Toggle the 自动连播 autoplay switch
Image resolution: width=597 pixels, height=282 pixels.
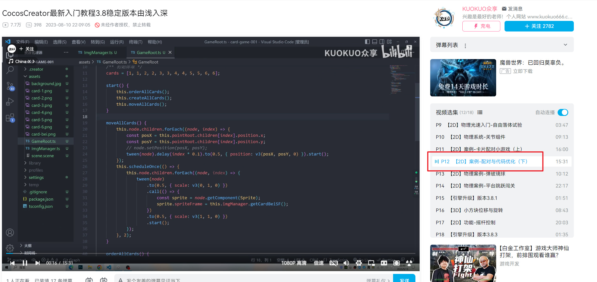point(563,112)
